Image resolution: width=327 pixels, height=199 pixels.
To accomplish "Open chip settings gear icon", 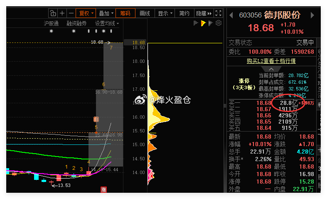I will [x=219, y=23].
